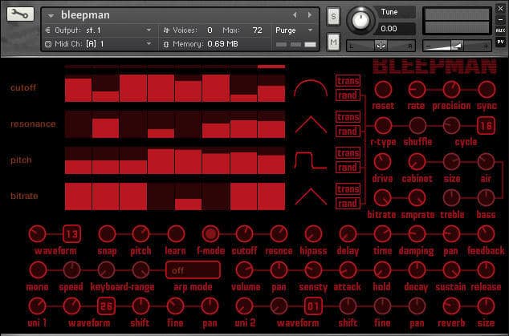
Task: Click the trans button for cutoff row
Action: [348, 81]
